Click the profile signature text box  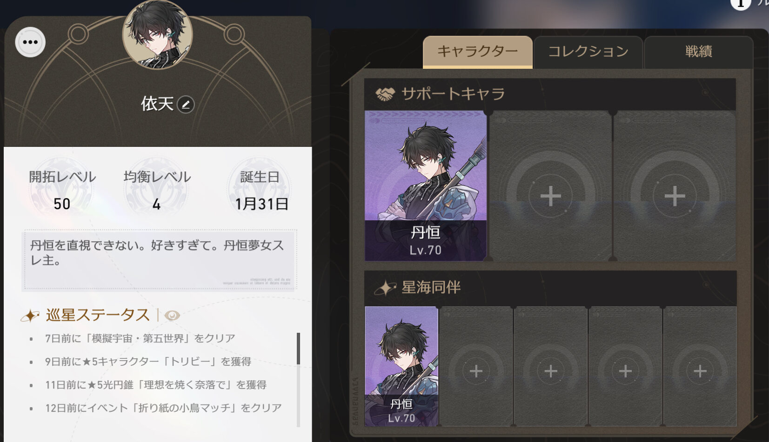(160, 260)
